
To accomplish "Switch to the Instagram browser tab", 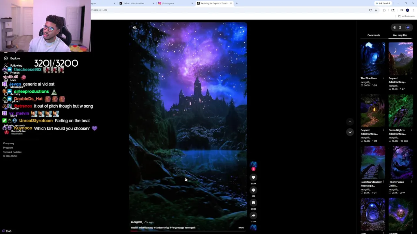I will 175,3.
